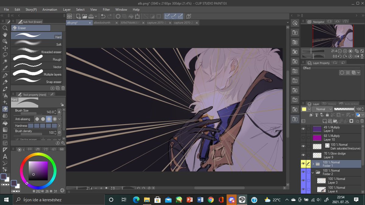This screenshot has width=365, height=205.
Task: Click the Redo arrow icon
Action: [x=109, y=16]
